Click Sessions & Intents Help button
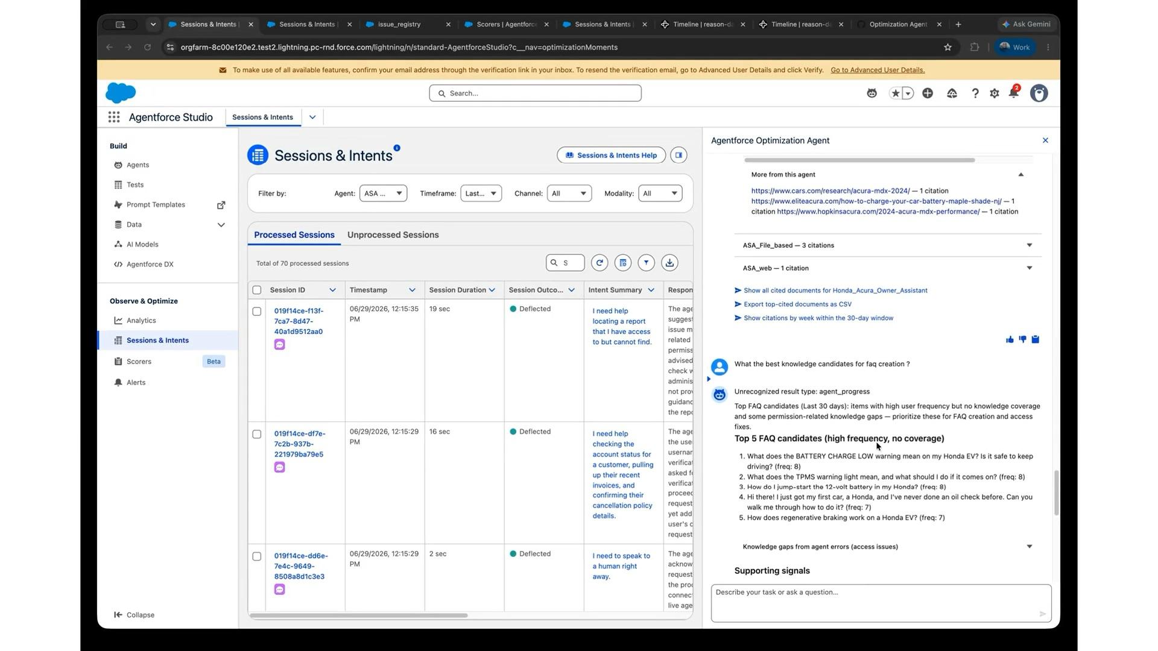Image resolution: width=1158 pixels, height=651 pixels. pos(611,155)
